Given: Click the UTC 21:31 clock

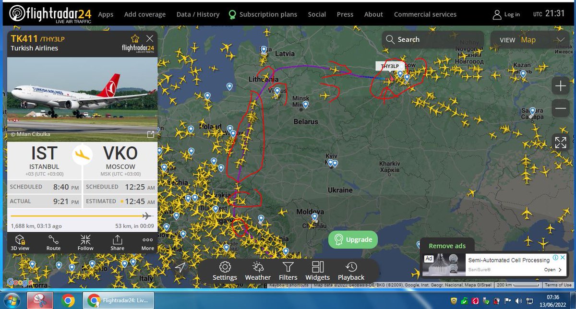Looking at the screenshot, I should tap(549, 14).
